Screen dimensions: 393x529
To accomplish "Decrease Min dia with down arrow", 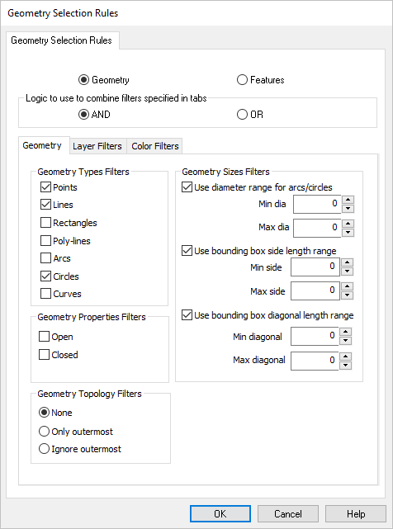I will coord(348,209).
